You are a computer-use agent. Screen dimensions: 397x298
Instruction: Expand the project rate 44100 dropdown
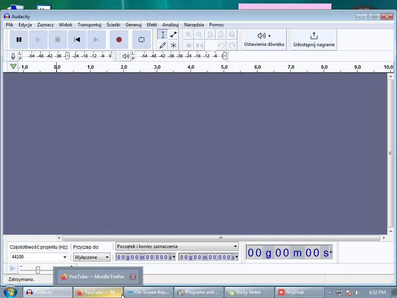65,257
